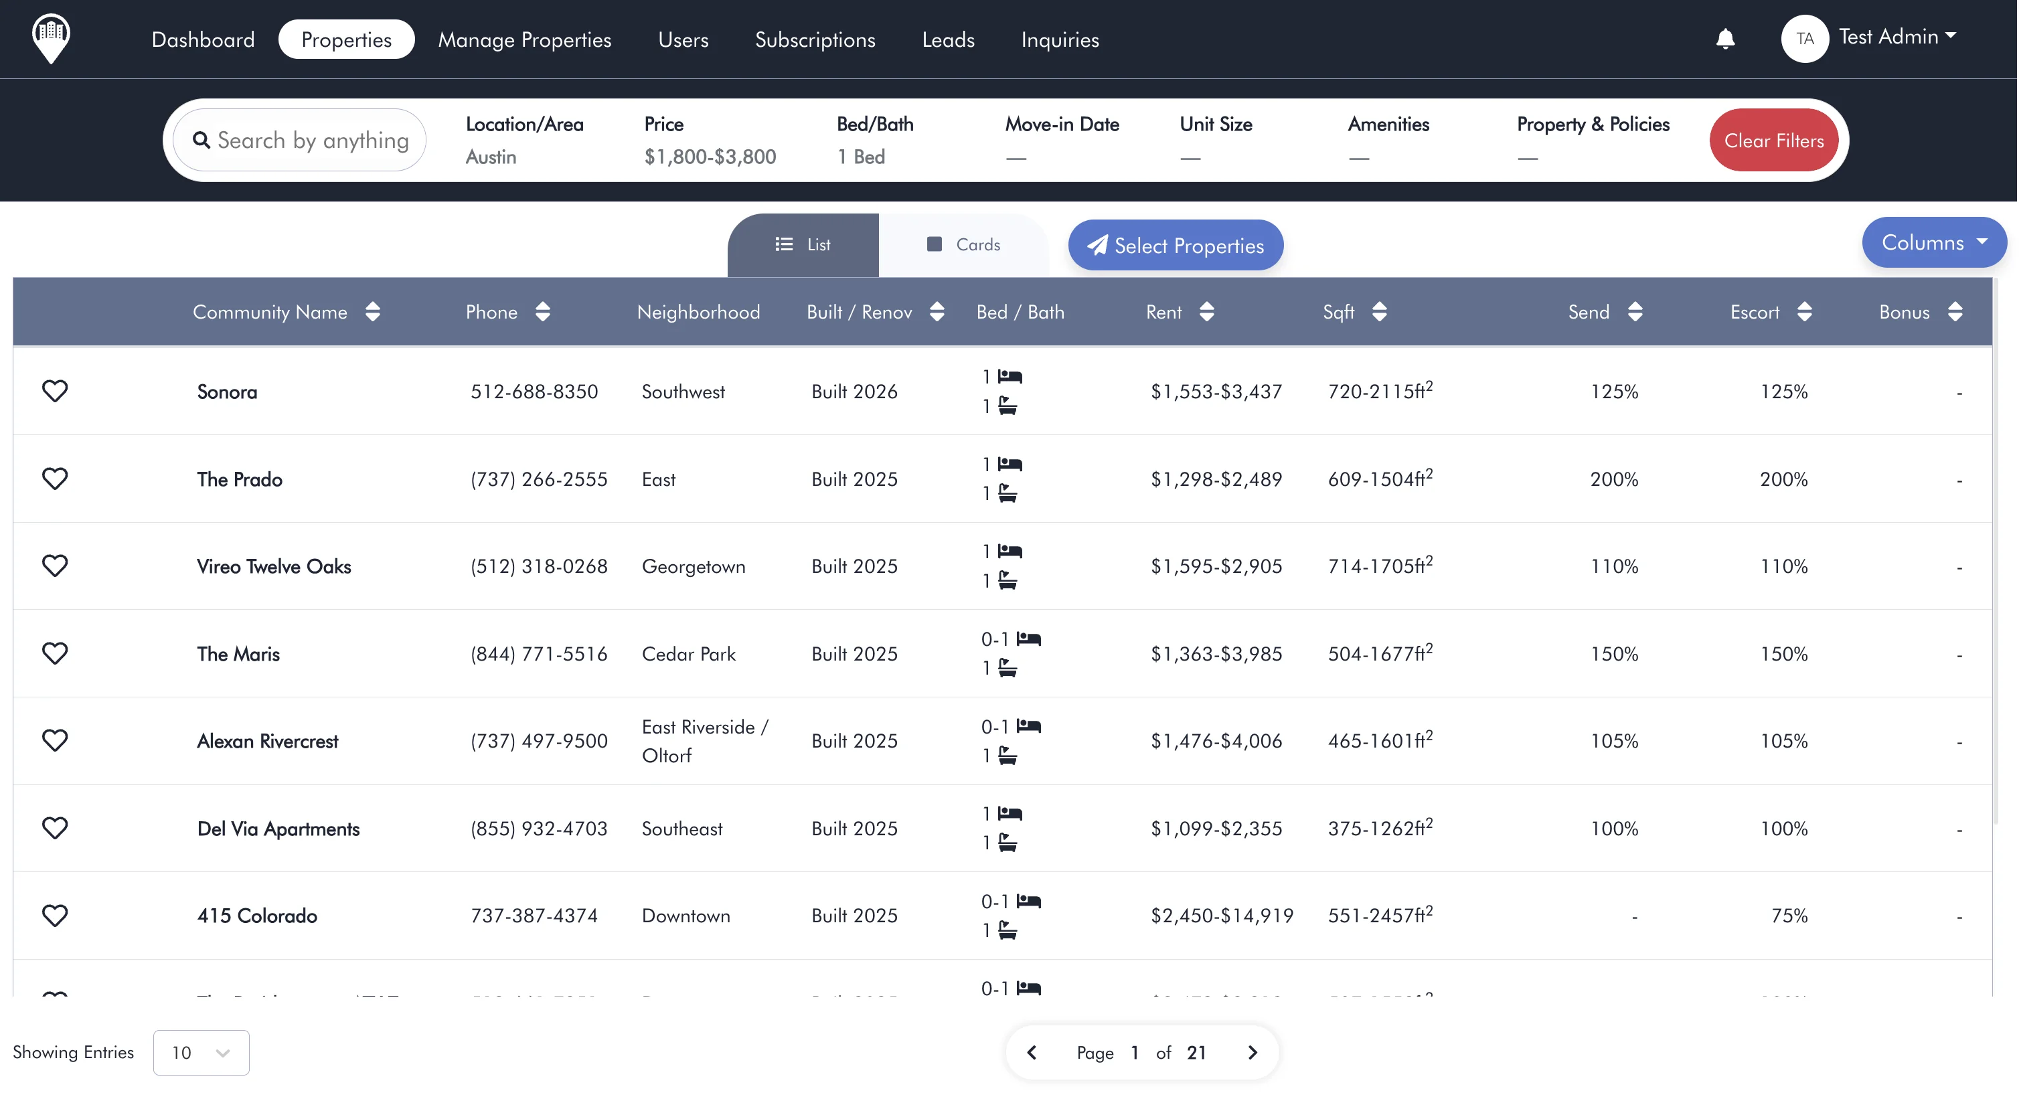The image size is (2019, 1107).
Task: Toggle heart for 415 Colorado
Action: [55, 915]
